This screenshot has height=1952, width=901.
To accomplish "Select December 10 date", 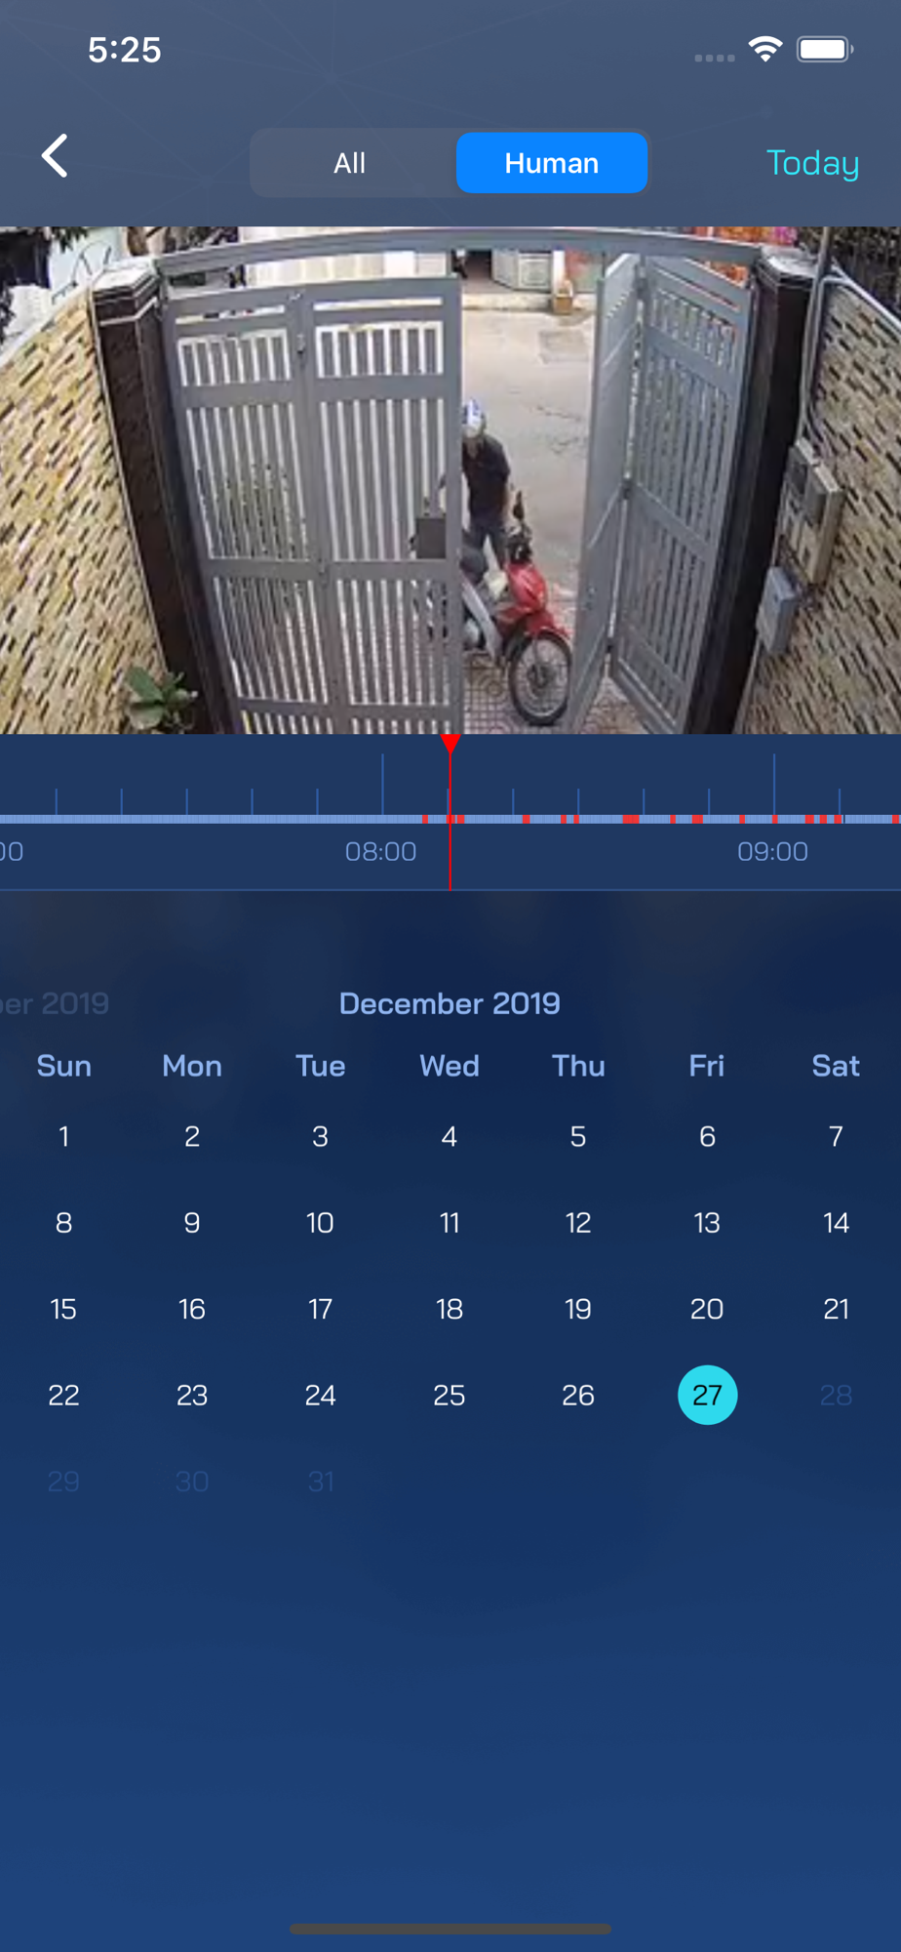I will coord(320,1223).
